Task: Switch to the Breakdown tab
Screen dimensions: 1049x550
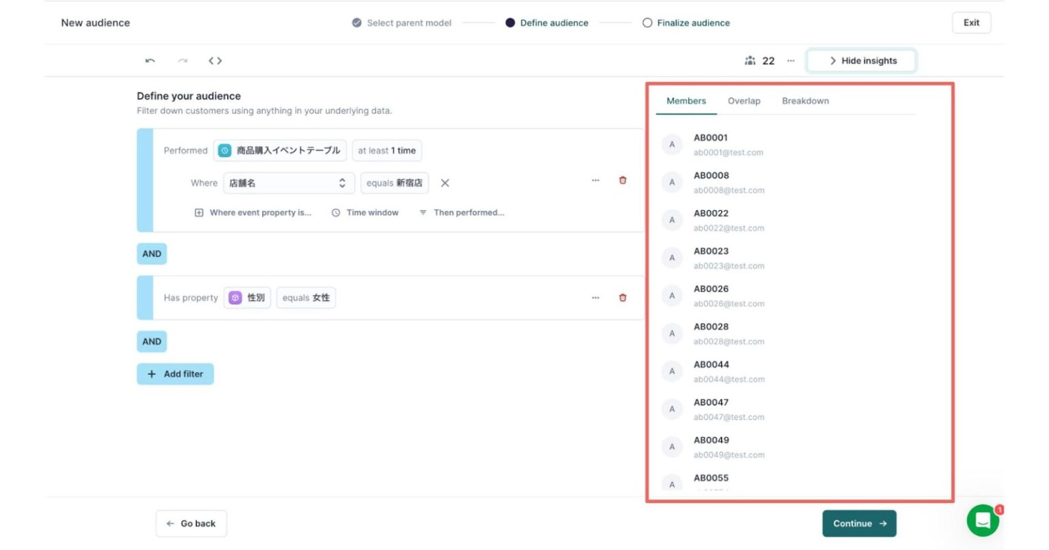Action: pyautogui.click(x=806, y=100)
